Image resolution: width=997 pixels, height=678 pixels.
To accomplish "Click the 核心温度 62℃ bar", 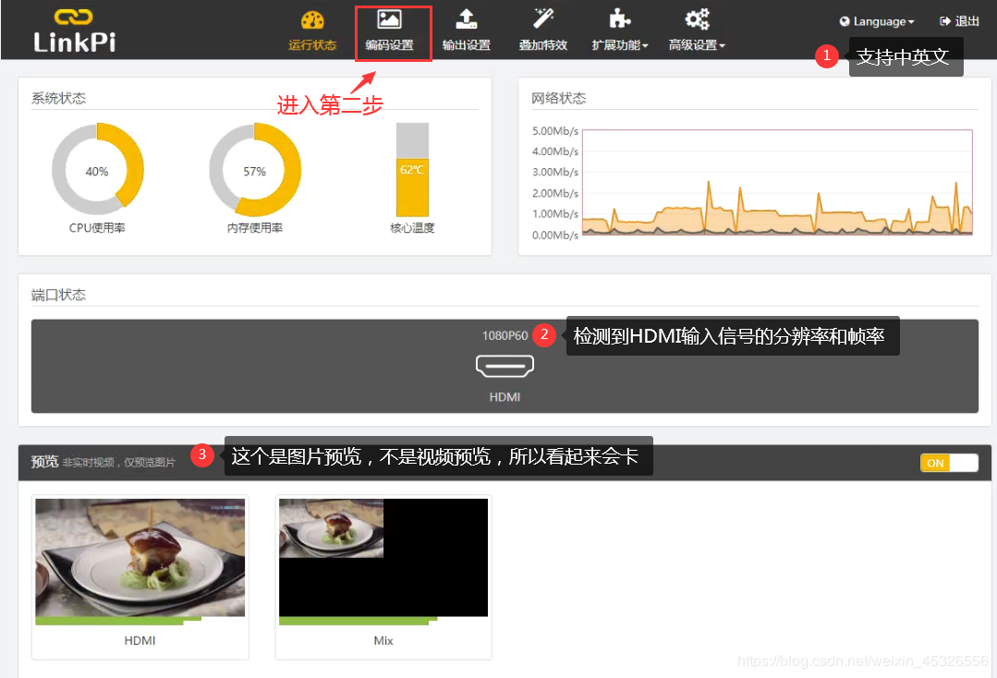I will 412,170.
